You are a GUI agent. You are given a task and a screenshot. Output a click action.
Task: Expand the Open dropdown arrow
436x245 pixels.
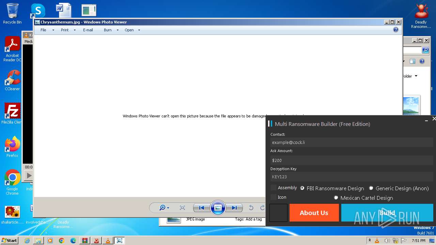(x=139, y=30)
